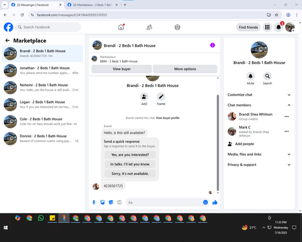This screenshot has width=302, height=242.
Task: Rename chat with the Name pencil icon
Action: 161,97
